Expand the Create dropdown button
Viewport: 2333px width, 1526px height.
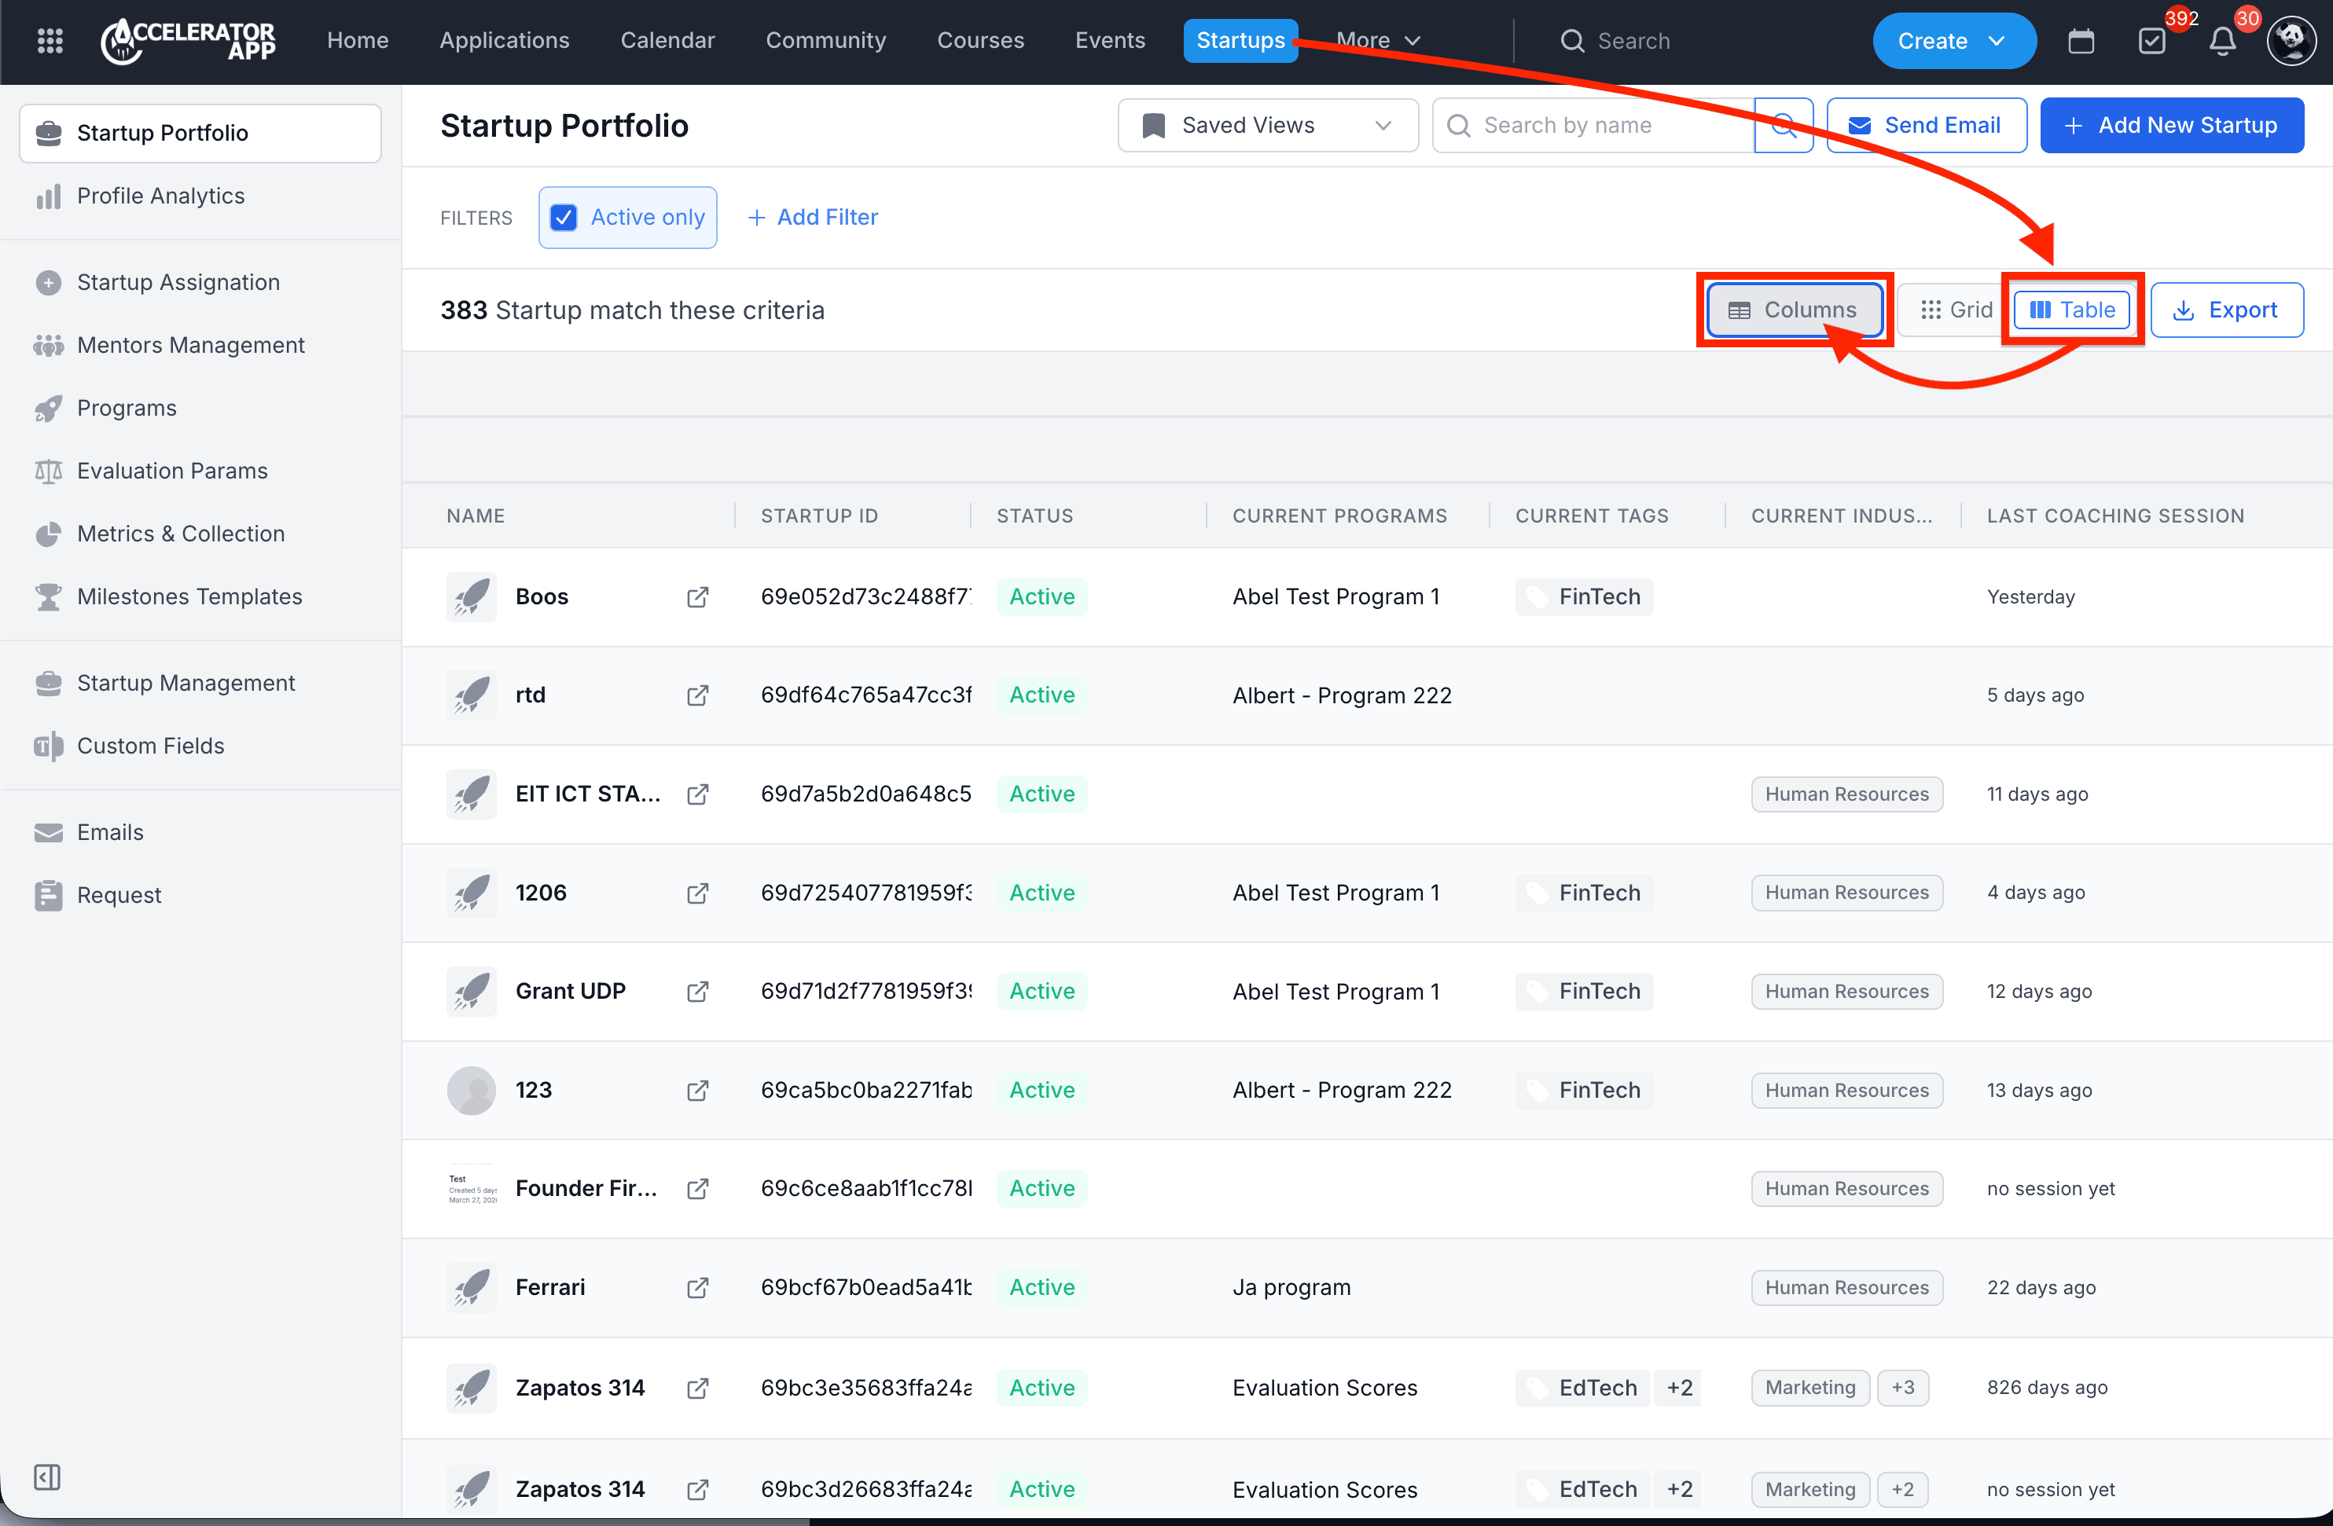(x=1953, y=41)
